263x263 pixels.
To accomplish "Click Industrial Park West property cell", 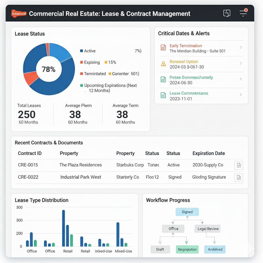I will (81, 177).
